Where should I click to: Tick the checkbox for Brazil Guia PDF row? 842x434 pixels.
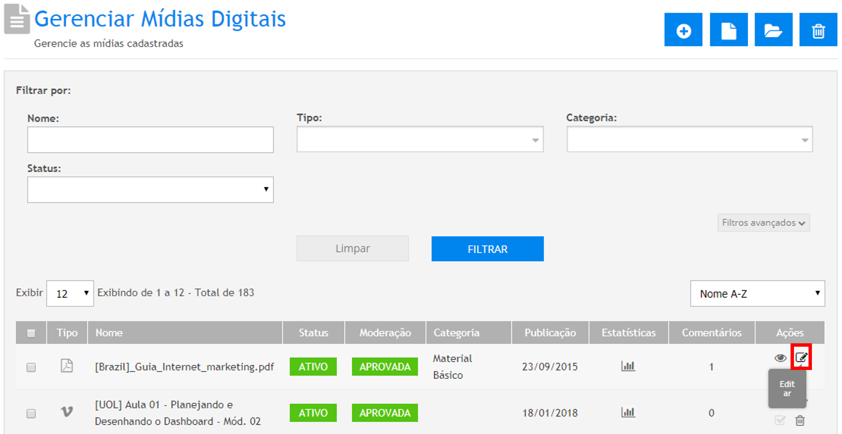[31, 367]
